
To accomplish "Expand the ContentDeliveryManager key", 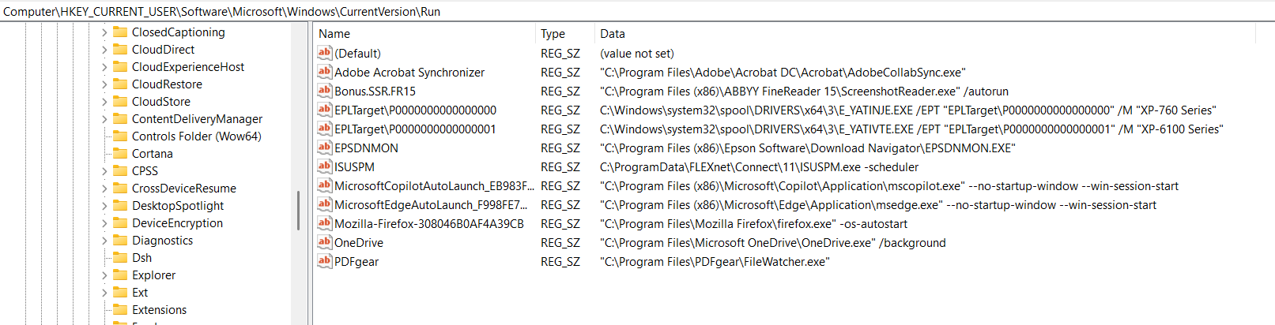I will [104, 119].
